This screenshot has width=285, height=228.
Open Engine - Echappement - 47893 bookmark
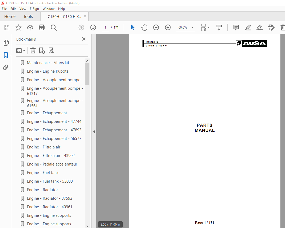pos(54,130)
